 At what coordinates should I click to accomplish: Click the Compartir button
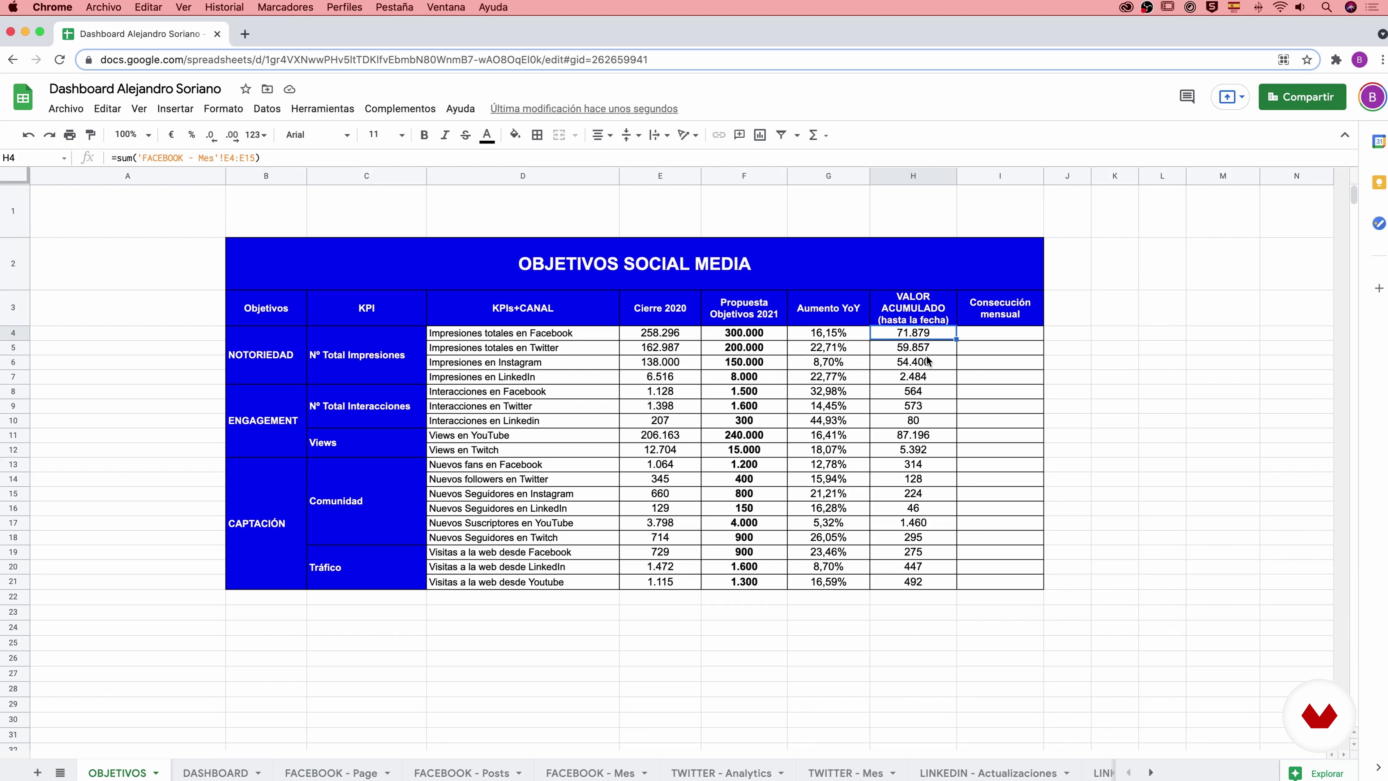[x=1302, y=97]
